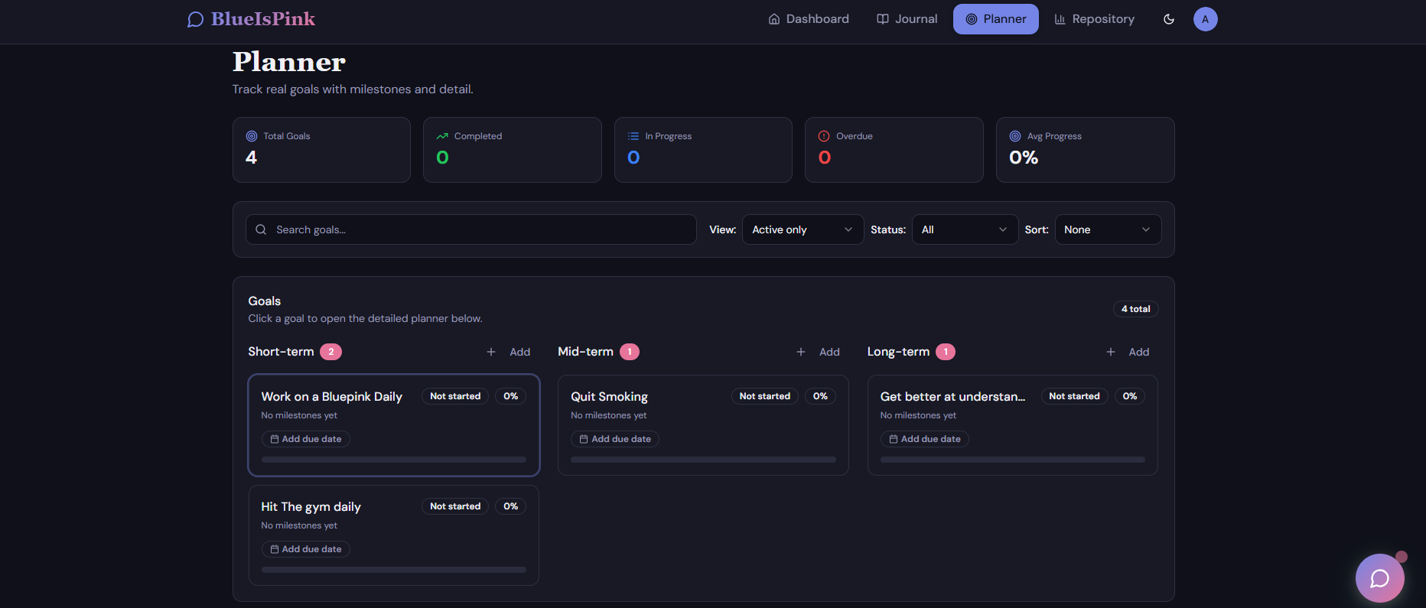Open the Journal tab
This screenshot has height=608, width=1426.
[x=907, y=19]
